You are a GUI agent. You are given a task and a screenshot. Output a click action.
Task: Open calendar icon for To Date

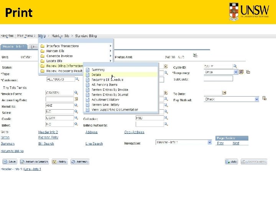click(224, 93)
